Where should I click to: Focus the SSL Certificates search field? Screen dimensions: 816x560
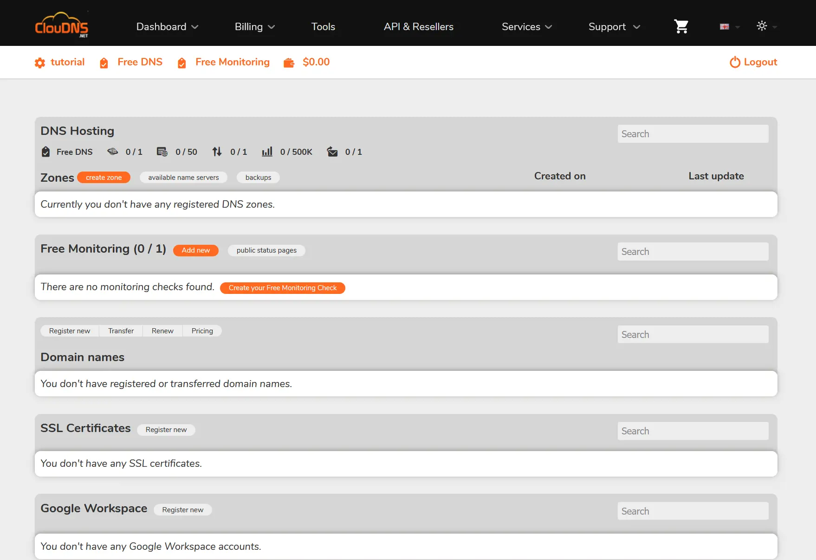[693, 431]
